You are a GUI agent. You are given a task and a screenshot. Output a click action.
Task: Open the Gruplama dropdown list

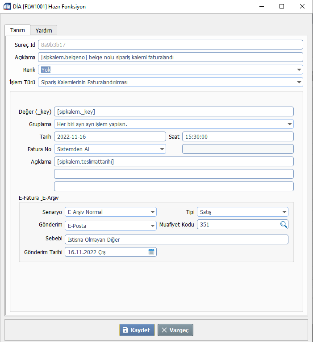pyautogui.click(x=289, y=124)
